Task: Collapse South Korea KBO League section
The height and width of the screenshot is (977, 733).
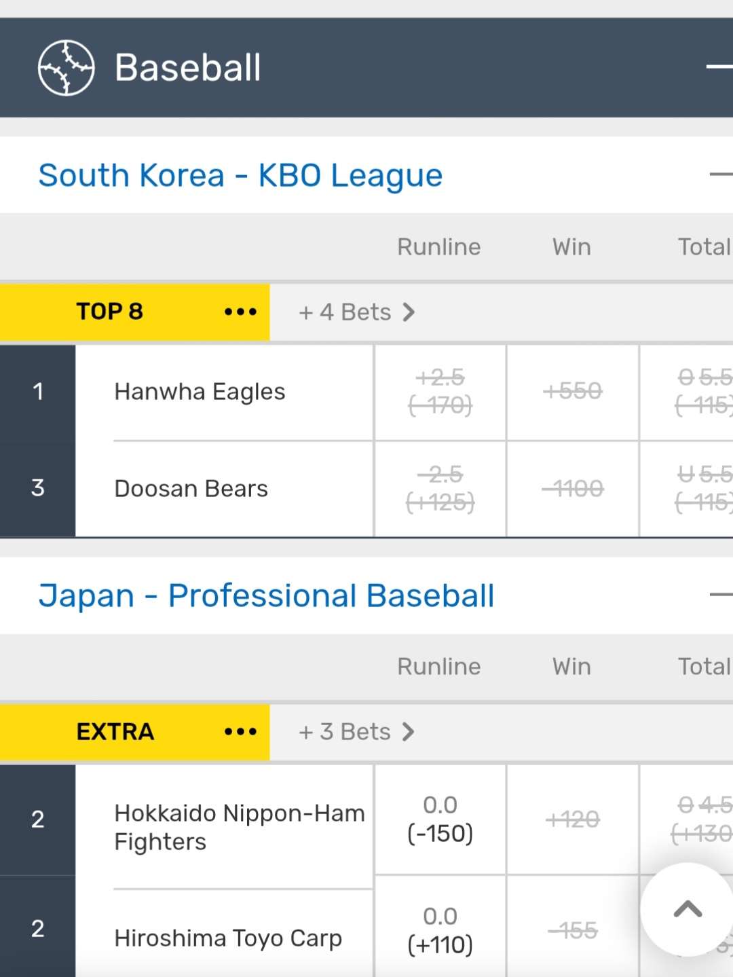Action: point(721,174)
